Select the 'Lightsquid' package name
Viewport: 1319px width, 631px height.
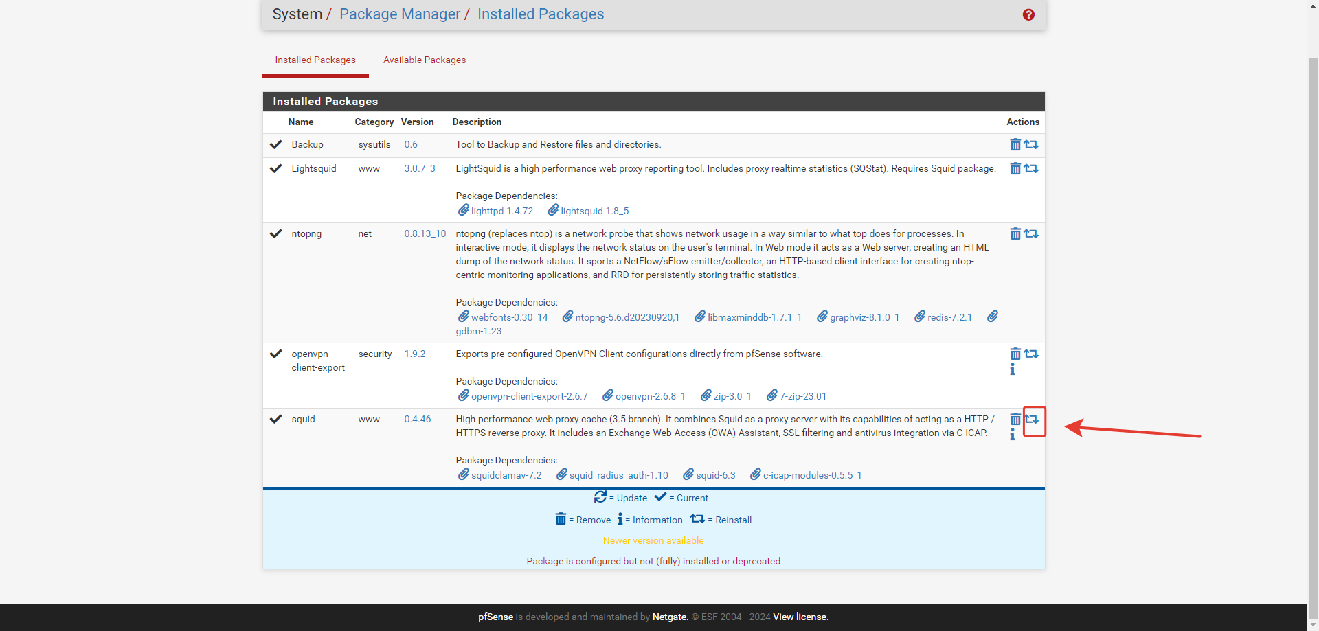(314, 168)
